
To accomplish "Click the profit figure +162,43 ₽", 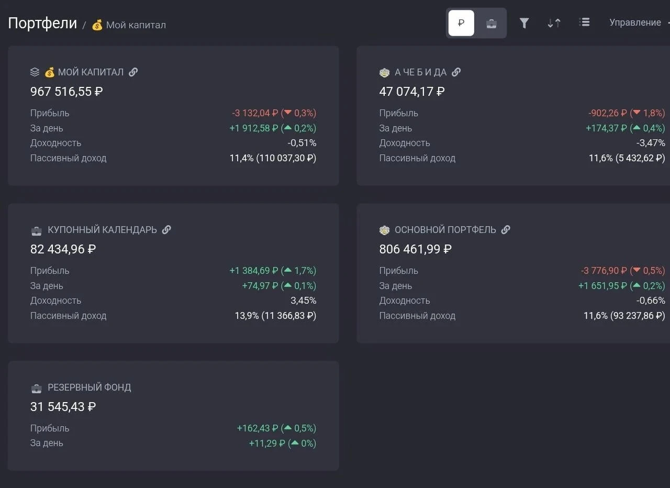I will click(x=258, y=428).
